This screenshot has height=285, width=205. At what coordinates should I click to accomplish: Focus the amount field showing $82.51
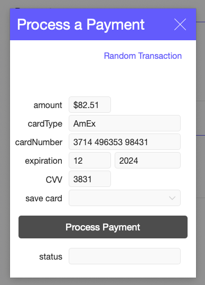(x=90, y=105)
